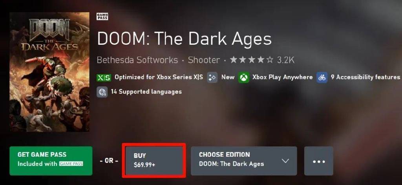Select the Get Game Pass button
402x185 pixels.
[51, 161]
